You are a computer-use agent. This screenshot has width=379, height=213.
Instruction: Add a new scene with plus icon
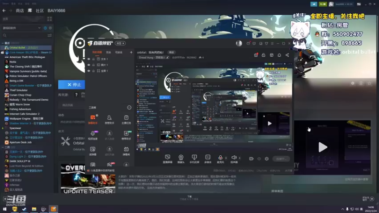pos(131,52)
